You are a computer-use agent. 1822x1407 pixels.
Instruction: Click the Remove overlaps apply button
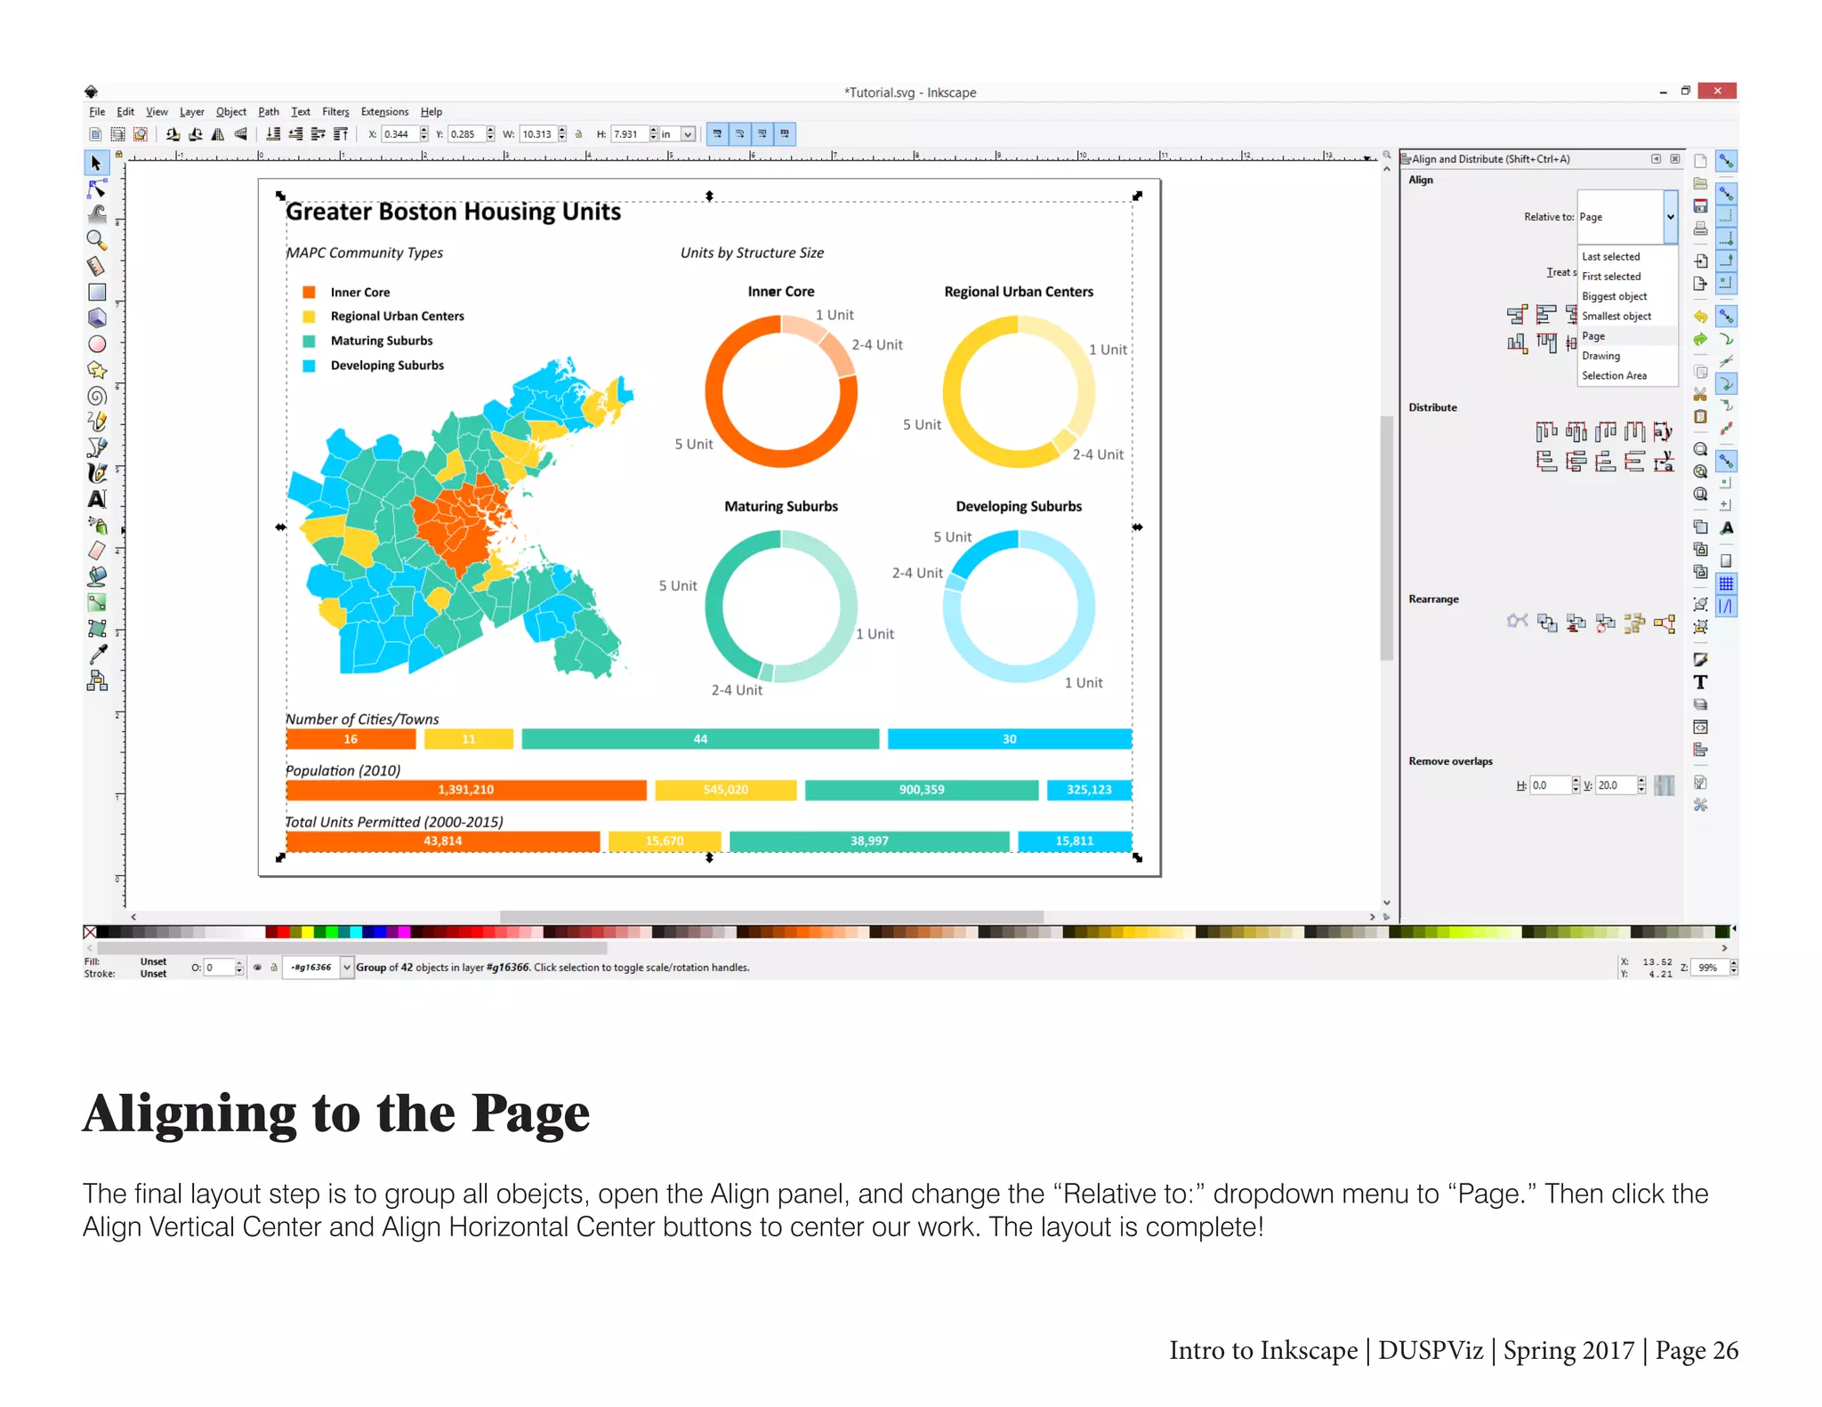pos(1664,785)
